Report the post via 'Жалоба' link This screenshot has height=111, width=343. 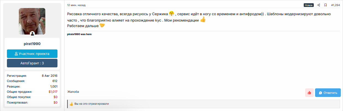pyautogui.click(x=73, y=92)
